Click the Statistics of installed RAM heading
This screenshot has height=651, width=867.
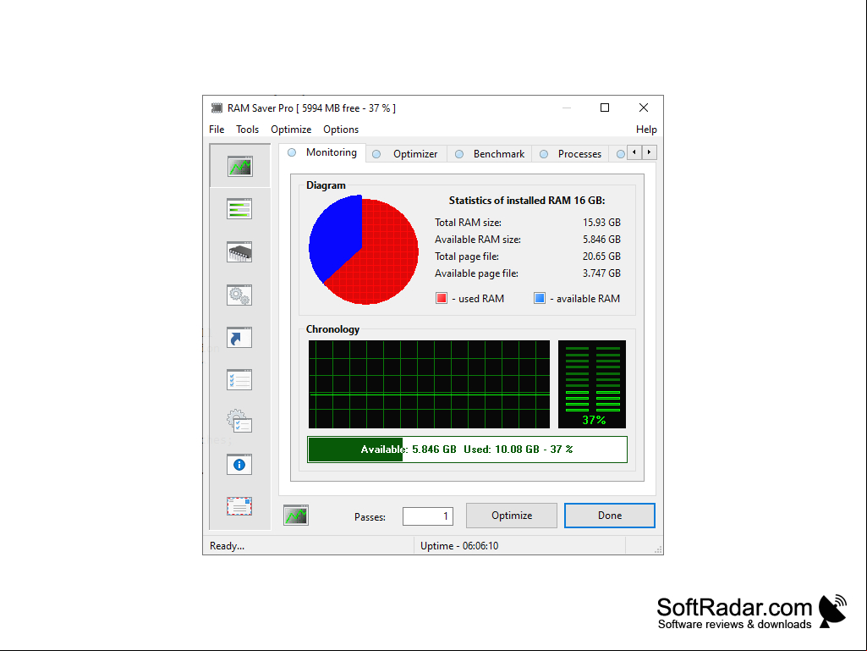pos(526,201)
